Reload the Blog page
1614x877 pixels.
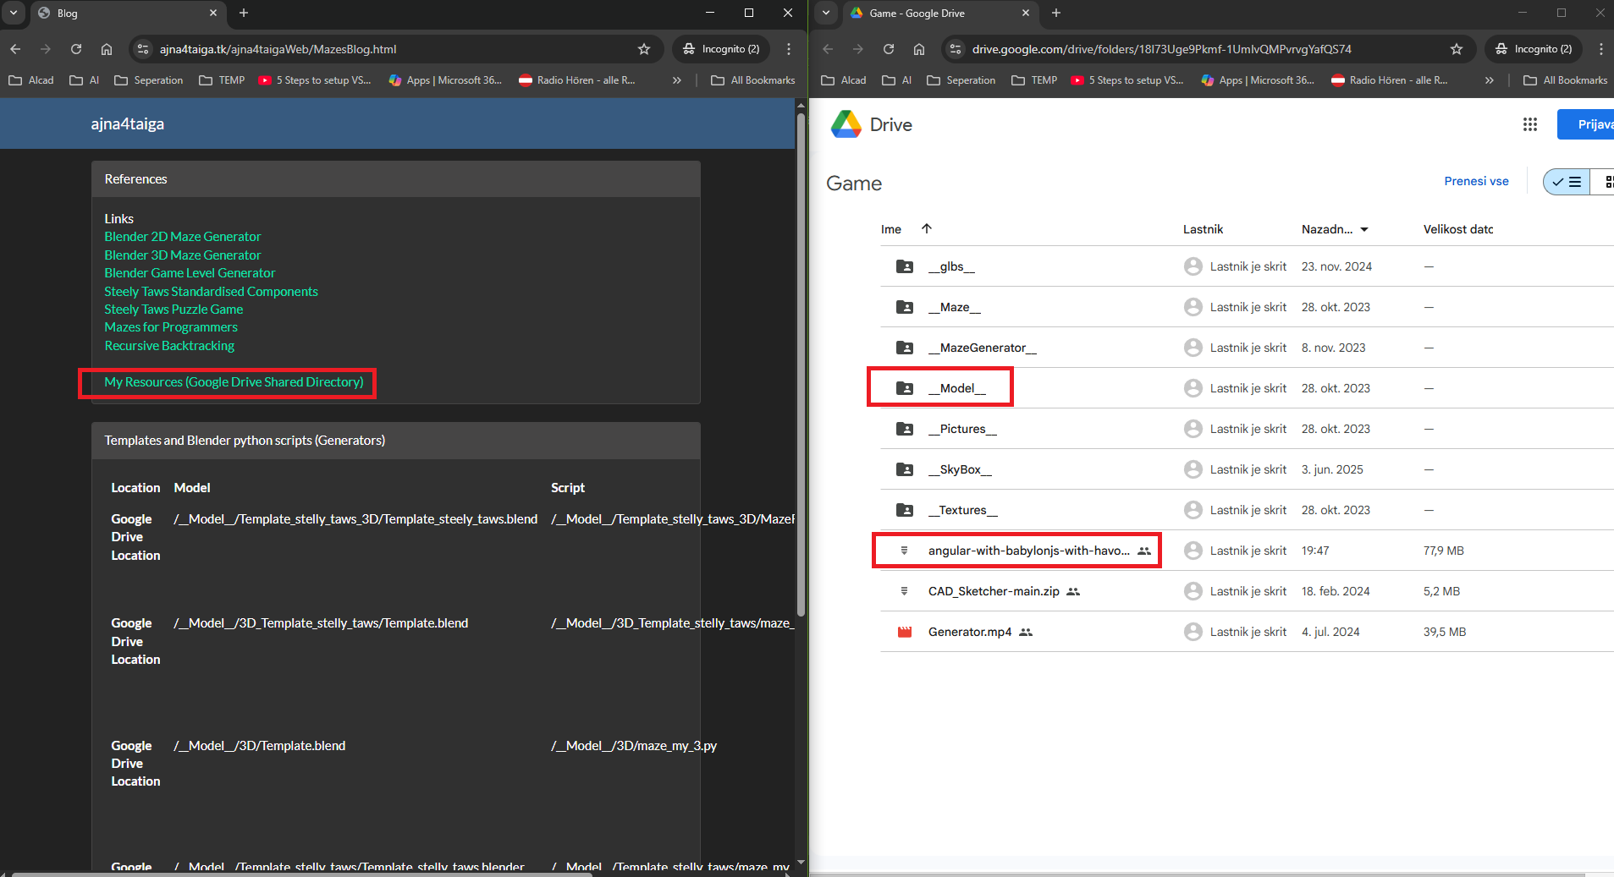[76, 49]
